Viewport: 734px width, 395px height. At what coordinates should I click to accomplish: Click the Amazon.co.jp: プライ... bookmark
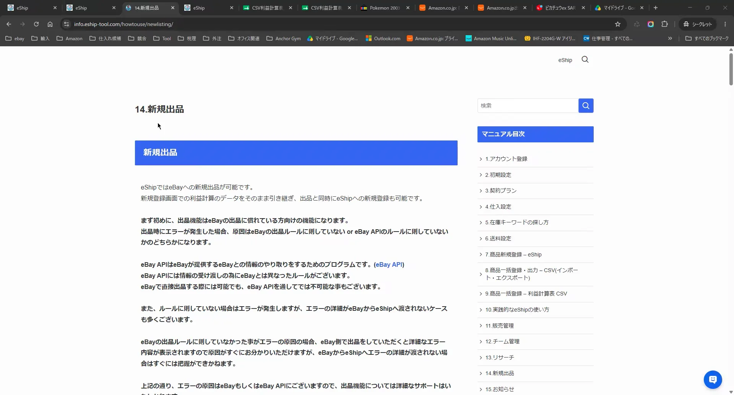432,38
